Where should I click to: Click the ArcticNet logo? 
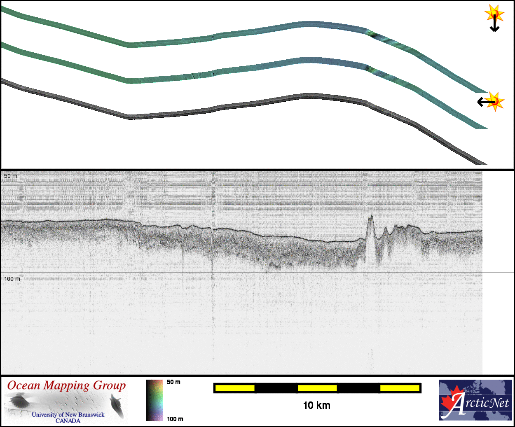point(475,400)
